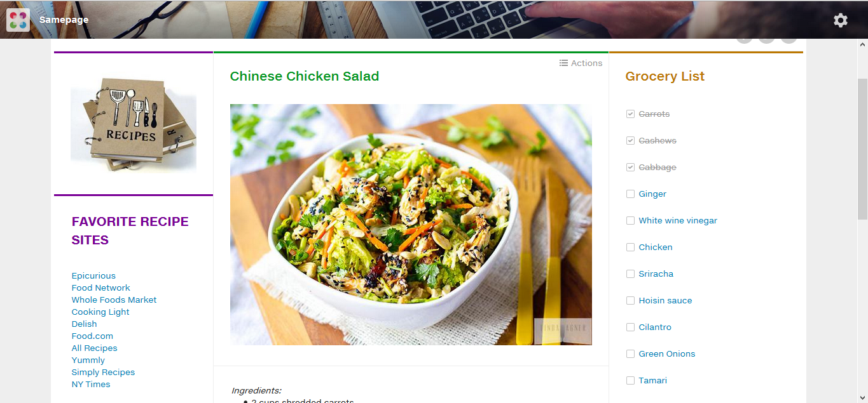Check the Hoisin sauce box
The width and height of the screenshot is (868, 403).
(x=630, y=301)
